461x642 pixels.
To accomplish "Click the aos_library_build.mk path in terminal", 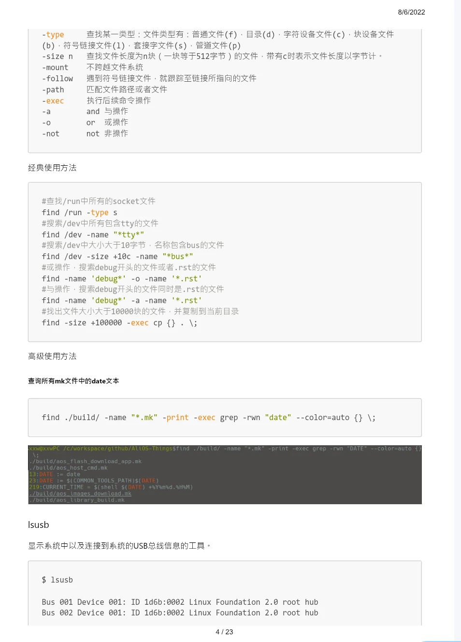I will pyautogui.click(x=77, y=500).
